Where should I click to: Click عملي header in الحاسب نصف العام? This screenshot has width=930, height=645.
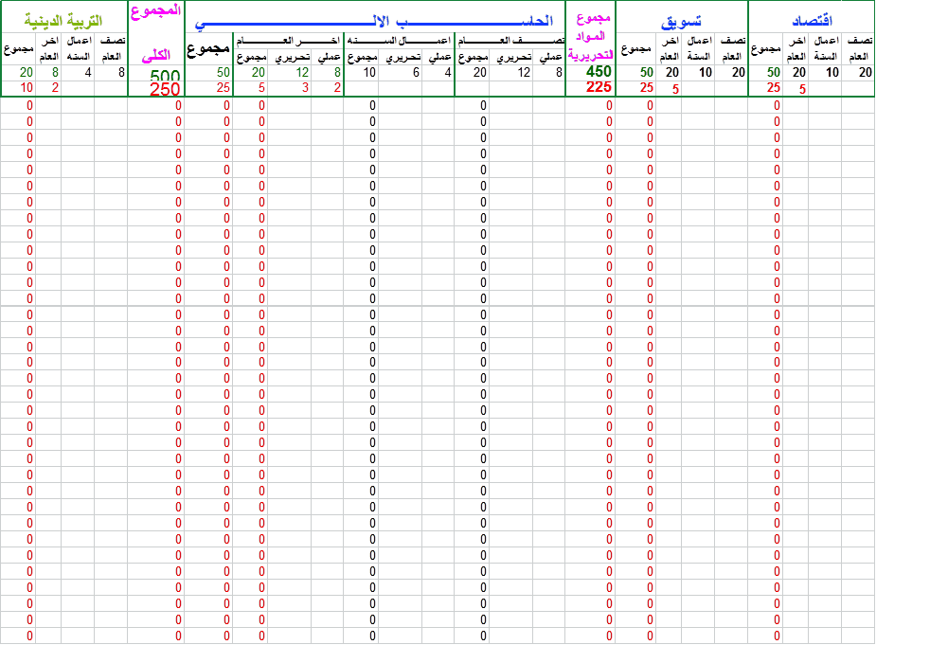(550, 57)
